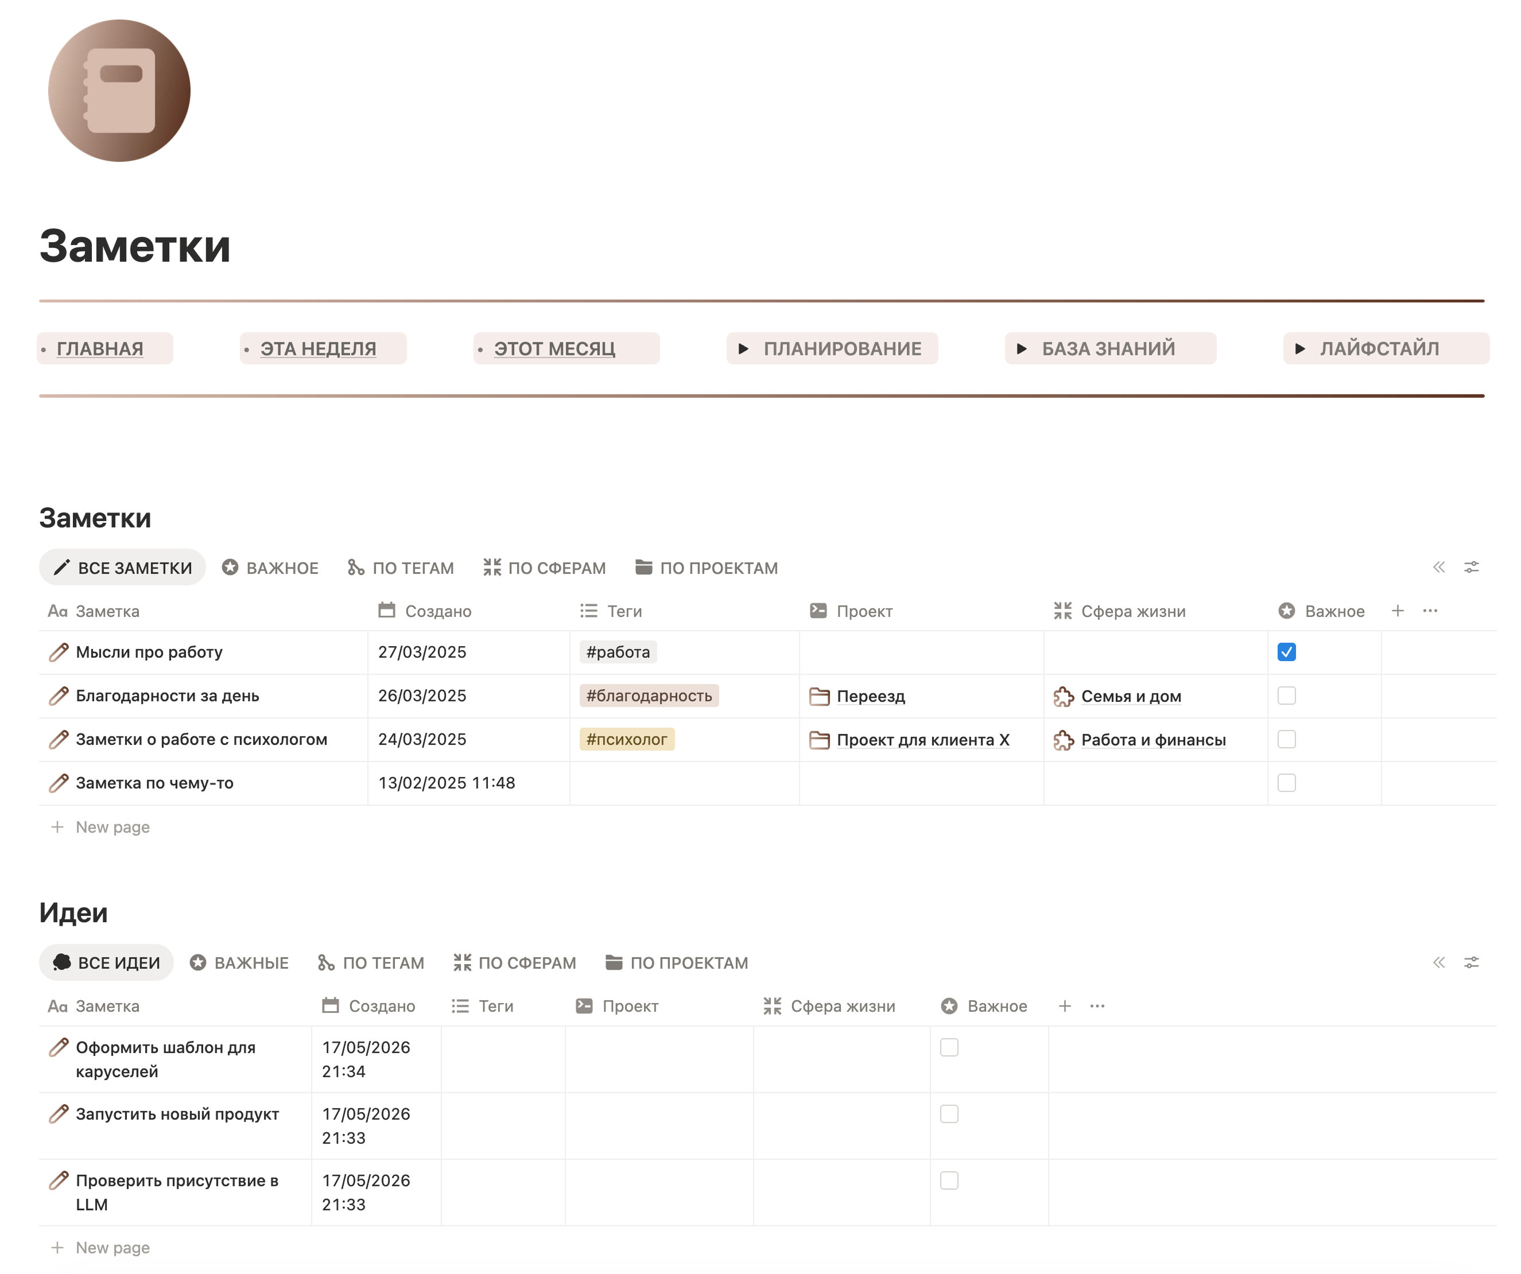Open more options dots in Идеи header
This screenshot has width=1521, height=1274.
1097,1006
